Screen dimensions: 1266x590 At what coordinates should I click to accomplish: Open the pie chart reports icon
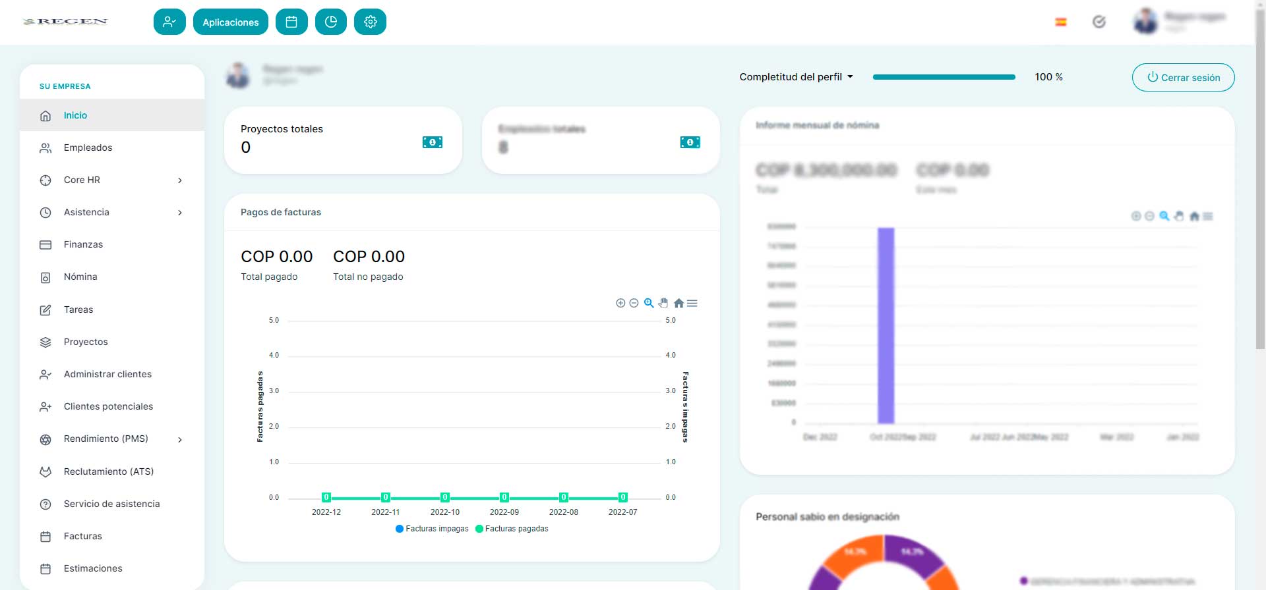coord(331,22)
